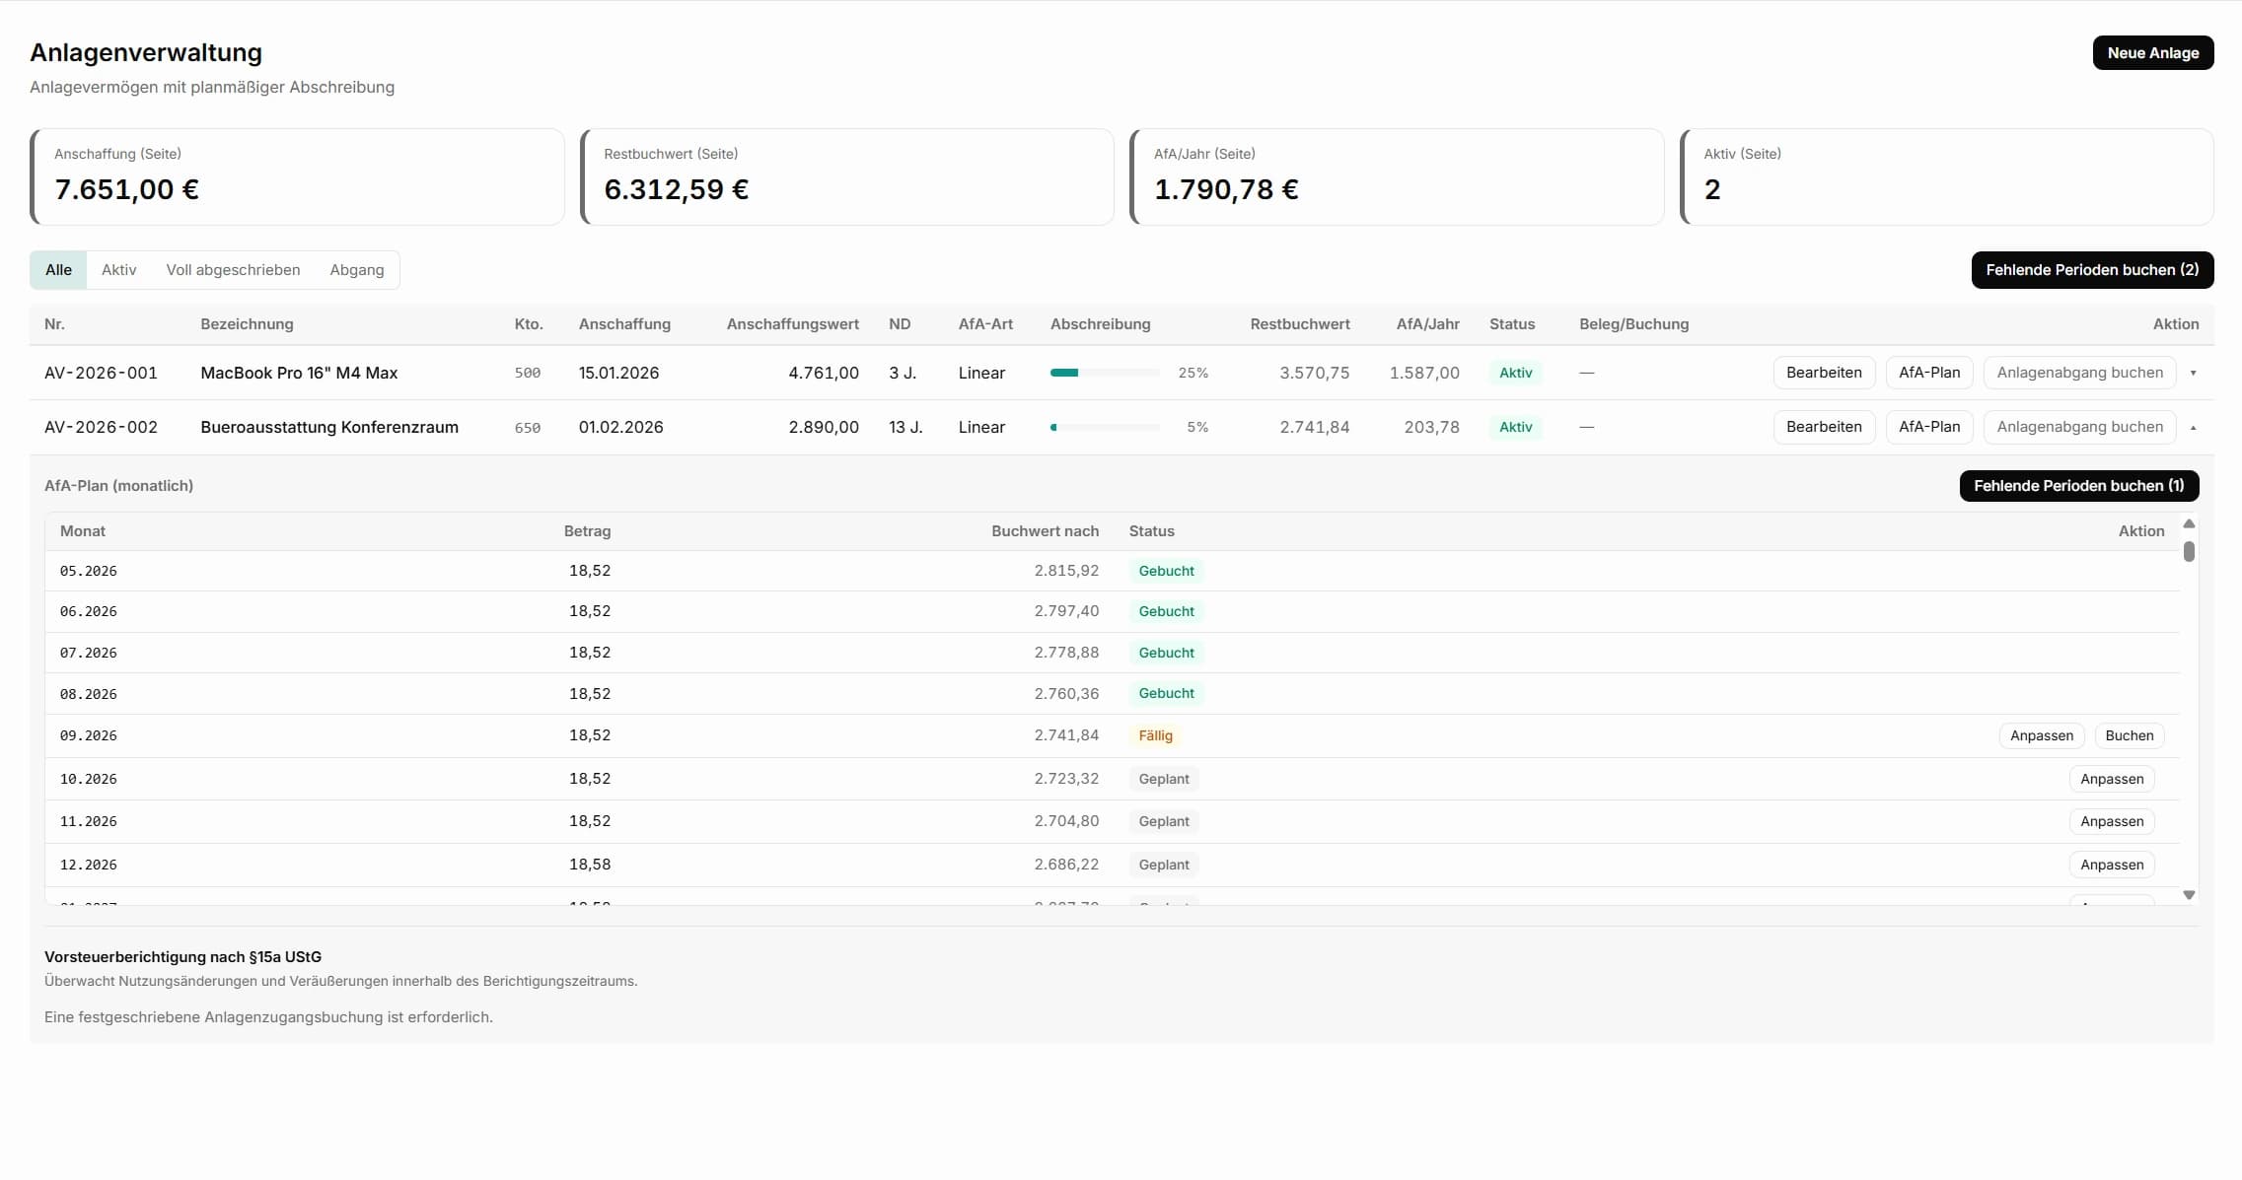
Task: Collapse the Bueroausstattung Konferenzraum row chevron
Action: [2193, 427]
